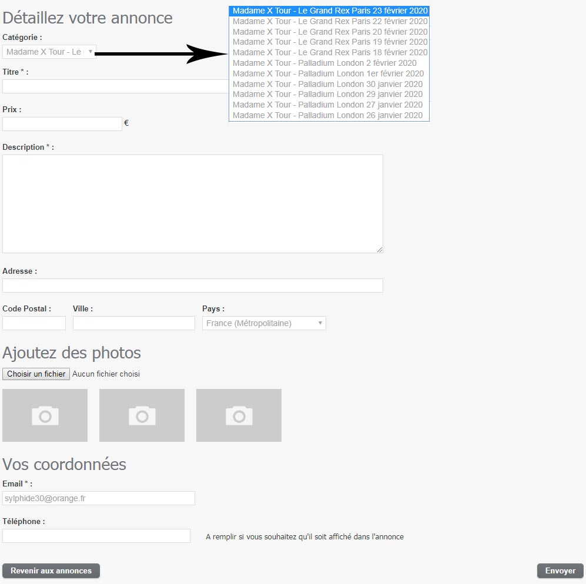Click the Choisir un fichier button
Image resolution: width=586 pixels, height=584 pixels.
(36, 374)
